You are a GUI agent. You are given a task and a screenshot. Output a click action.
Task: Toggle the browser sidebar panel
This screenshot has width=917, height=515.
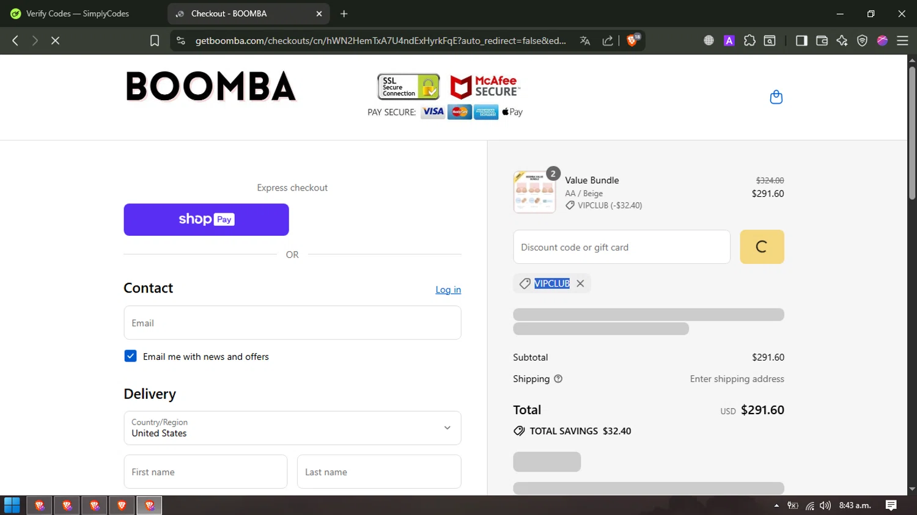801,40
